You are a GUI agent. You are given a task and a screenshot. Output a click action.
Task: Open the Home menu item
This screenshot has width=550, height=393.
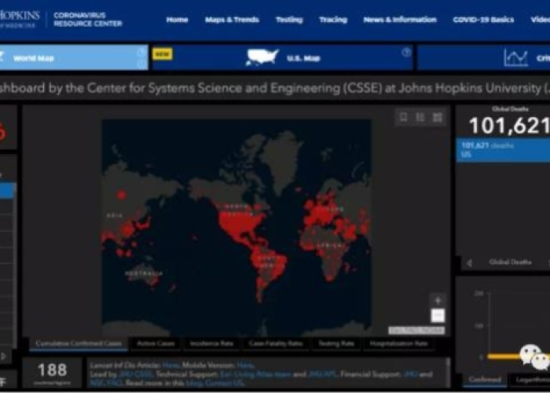tap(177, 20)
